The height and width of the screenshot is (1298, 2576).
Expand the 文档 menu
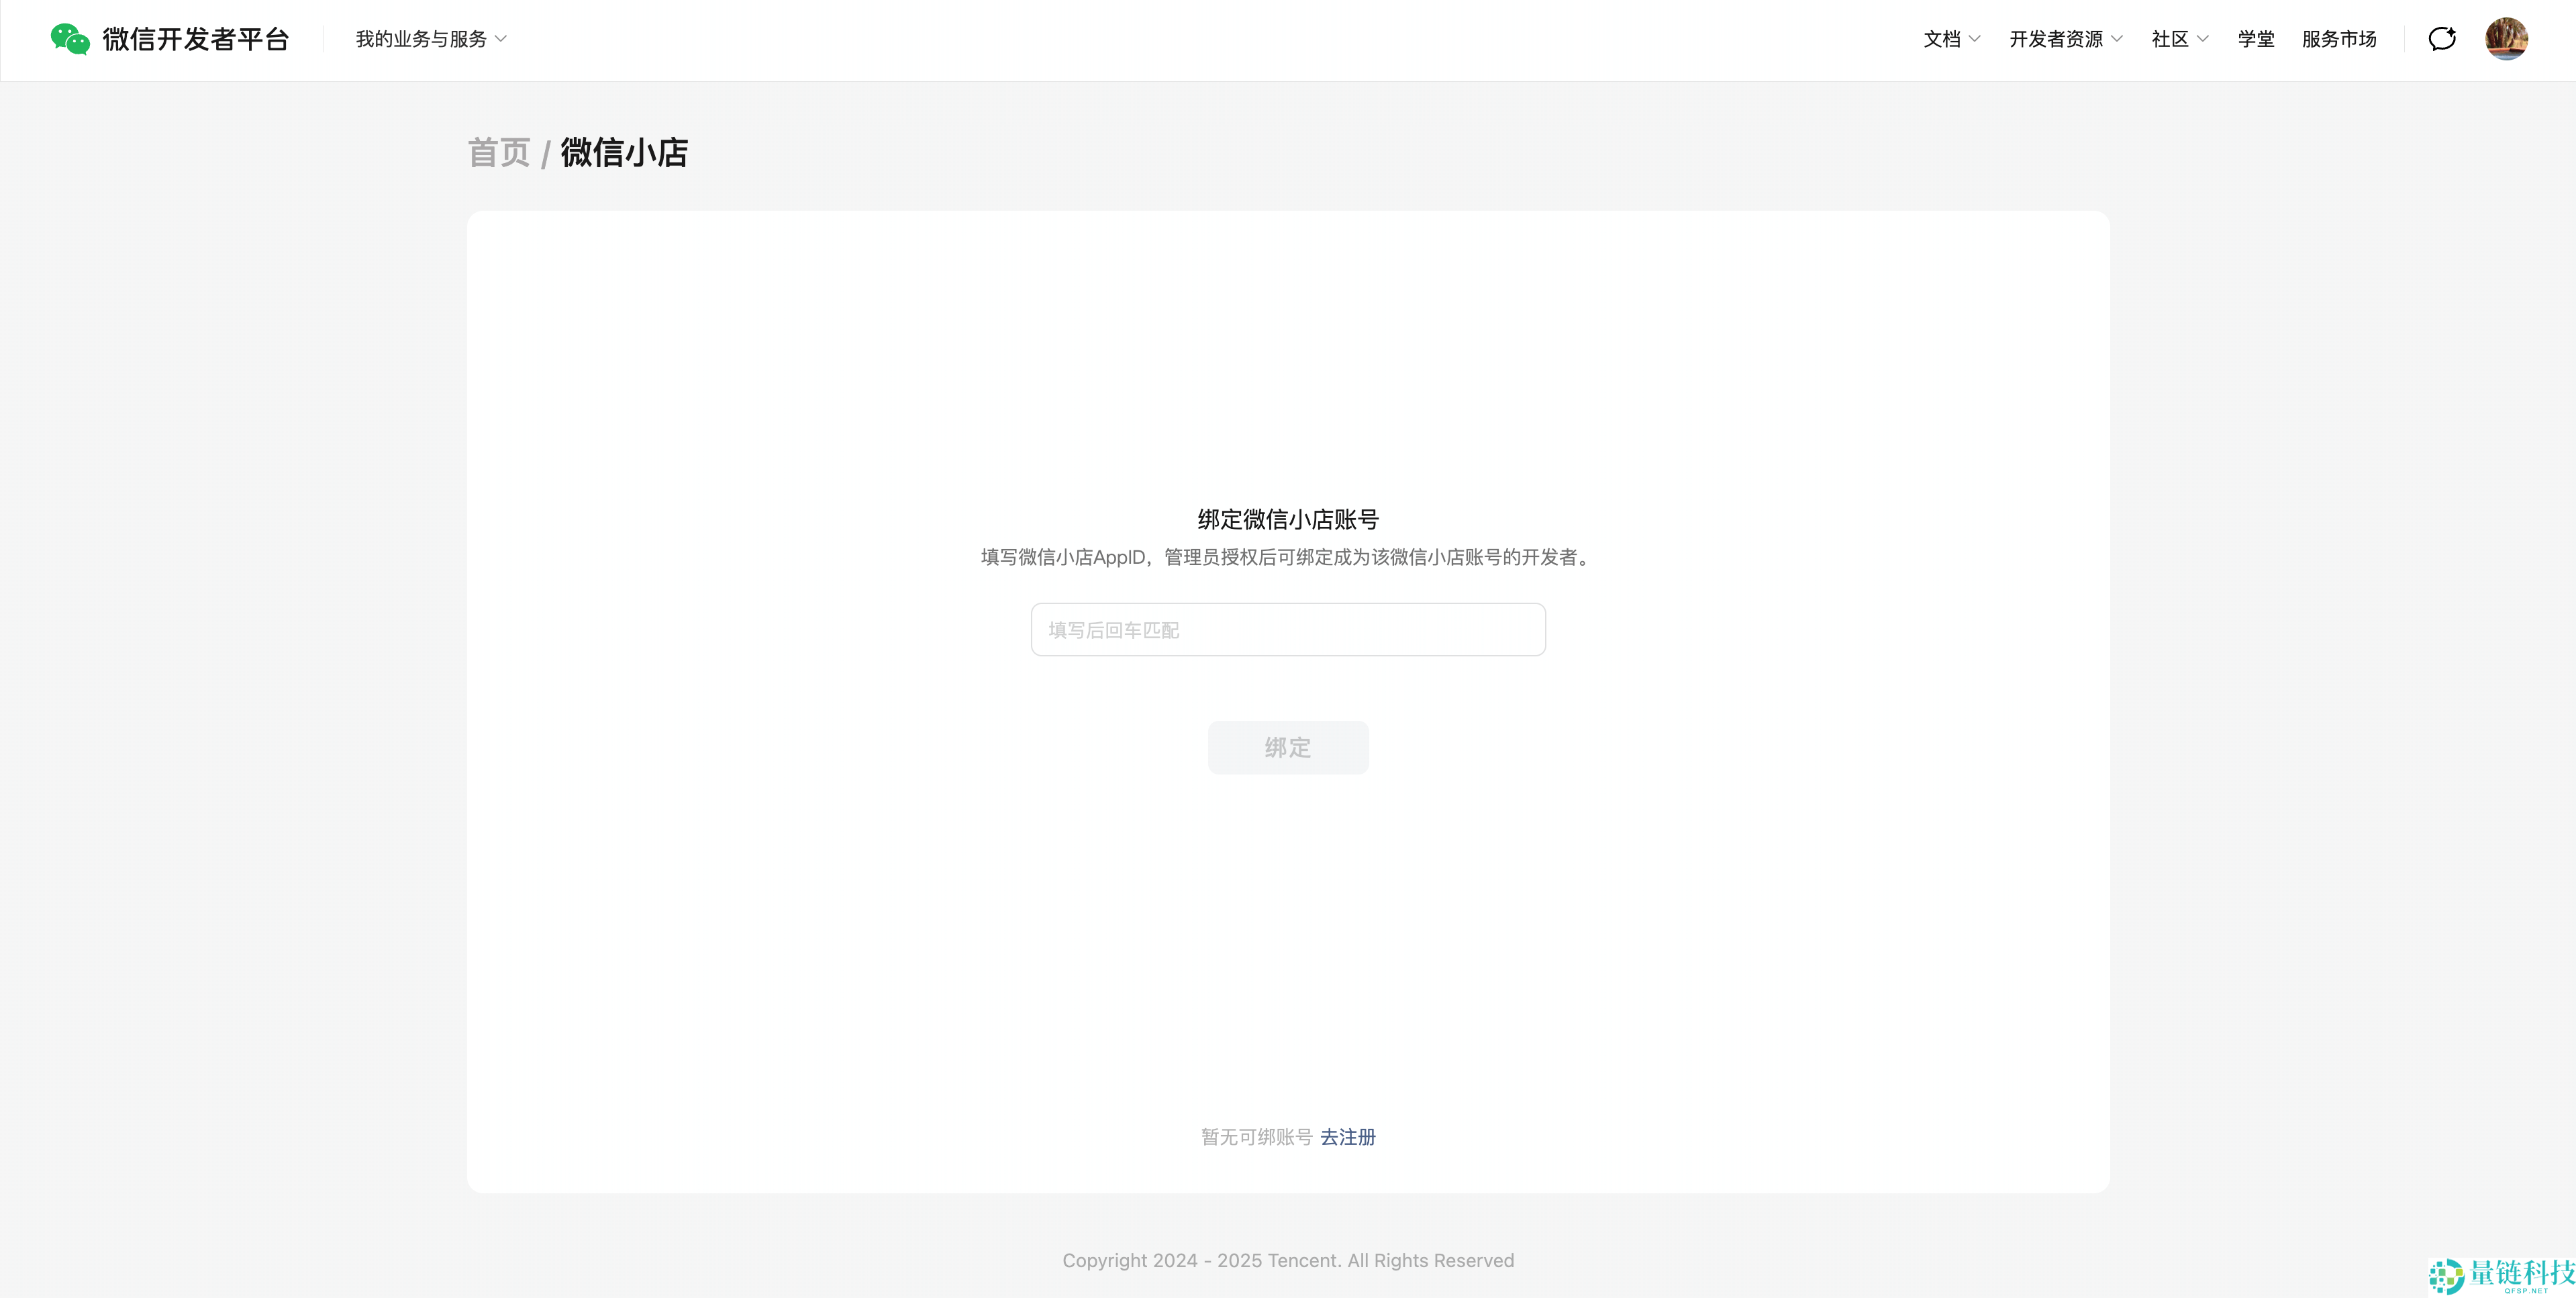(1951, 39)
